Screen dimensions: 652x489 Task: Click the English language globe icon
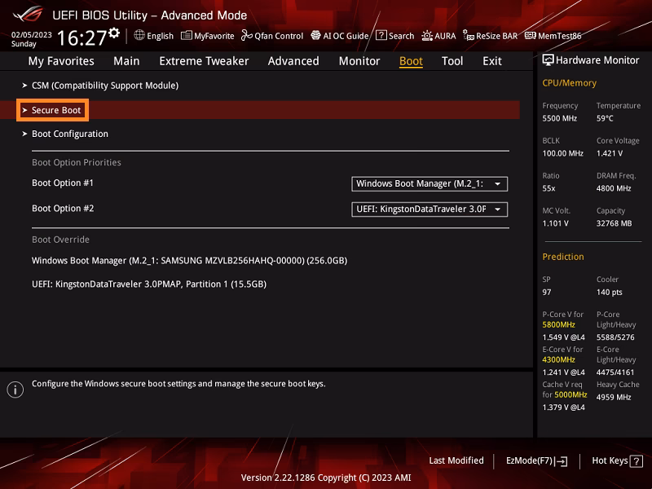pos(139,35)
